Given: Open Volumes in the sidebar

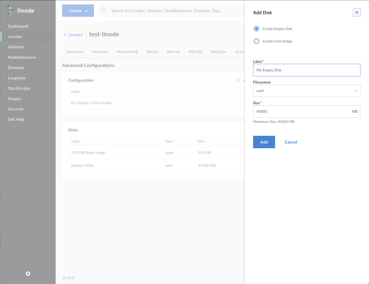Looking at the screenshot, I should tap(16, 47).
